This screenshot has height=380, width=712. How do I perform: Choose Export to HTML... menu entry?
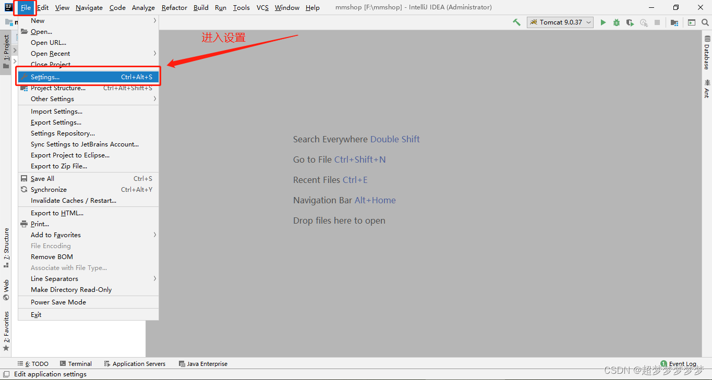pyautogui.click(x=88, y=213)
